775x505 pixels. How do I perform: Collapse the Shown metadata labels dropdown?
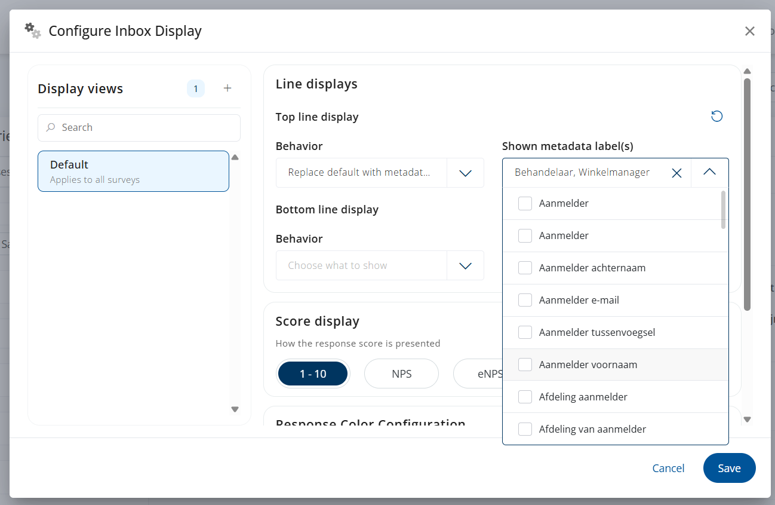tap(709, 173)
